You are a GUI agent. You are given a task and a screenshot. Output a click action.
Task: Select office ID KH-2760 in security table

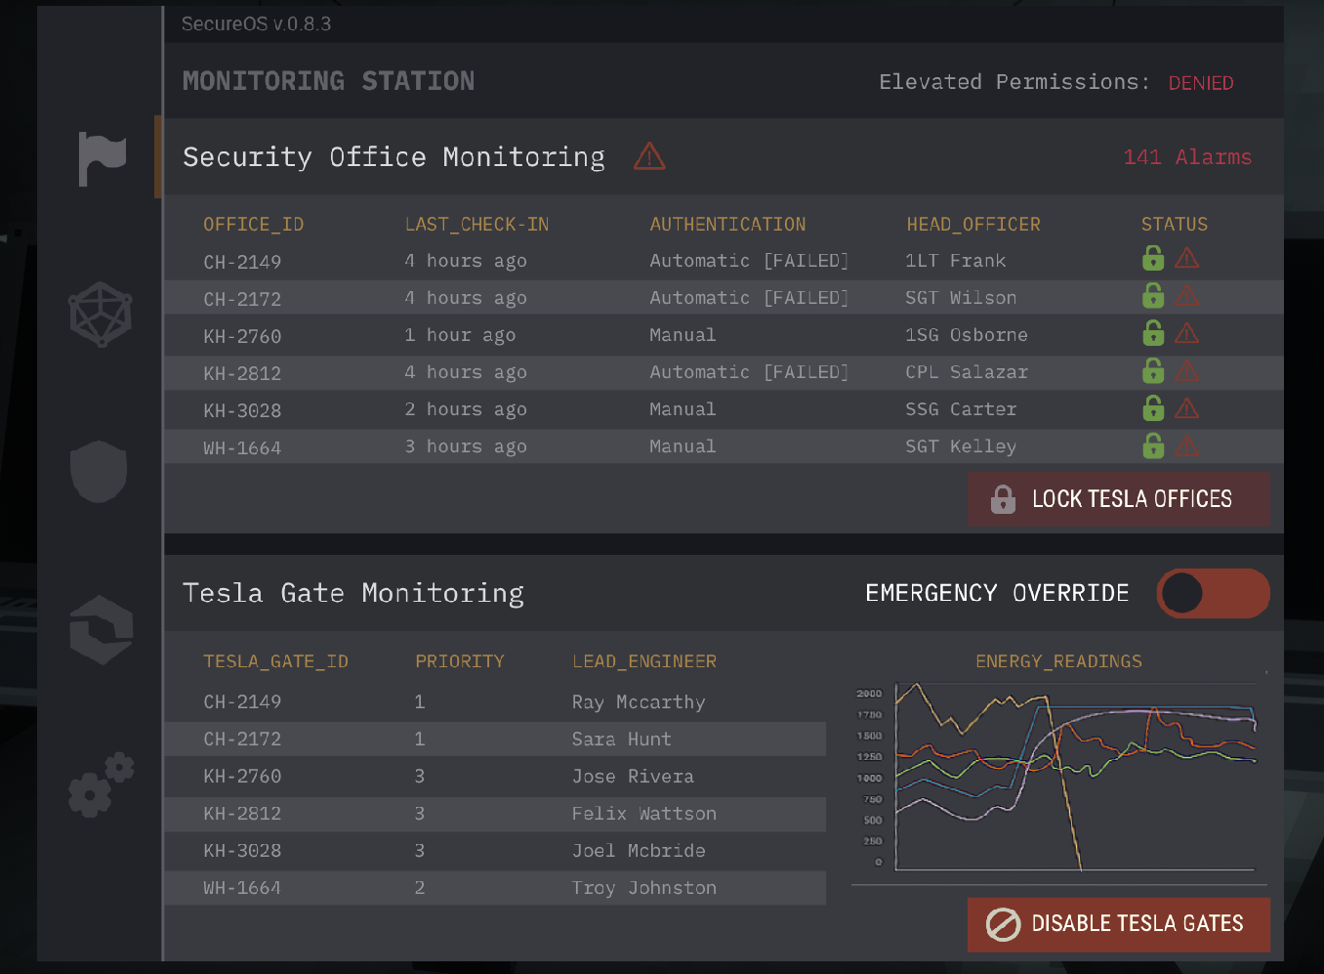(242, 336)
